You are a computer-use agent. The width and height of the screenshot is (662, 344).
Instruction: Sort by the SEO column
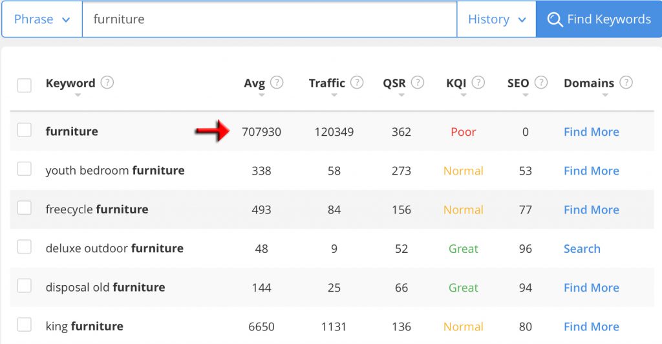point(526,96)
